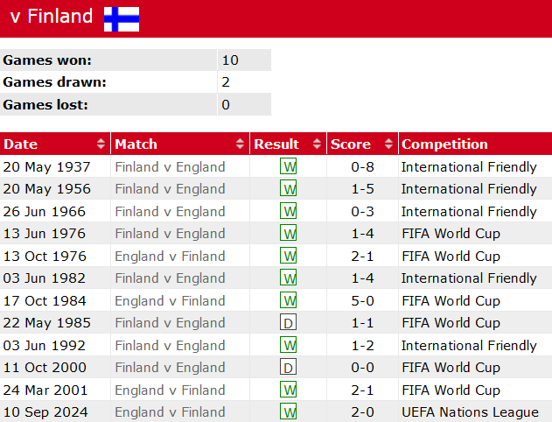The image size is (552, 422).
Task: Sort the table by Result column
Action: (288, 144)
